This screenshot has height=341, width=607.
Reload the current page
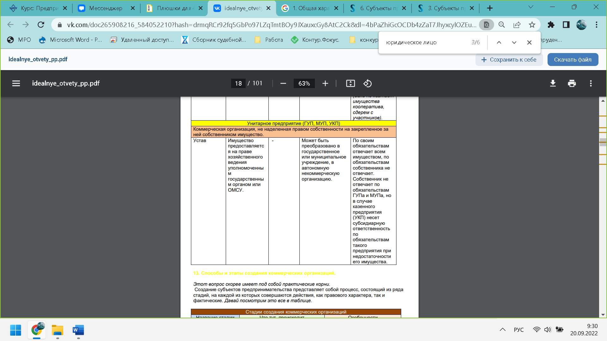coord(41,25)
